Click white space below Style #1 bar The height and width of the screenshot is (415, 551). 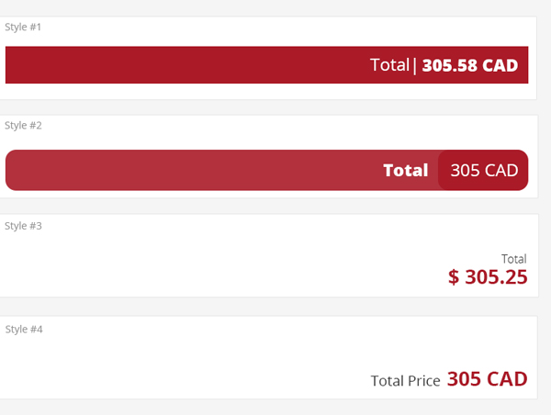point(266,92)
